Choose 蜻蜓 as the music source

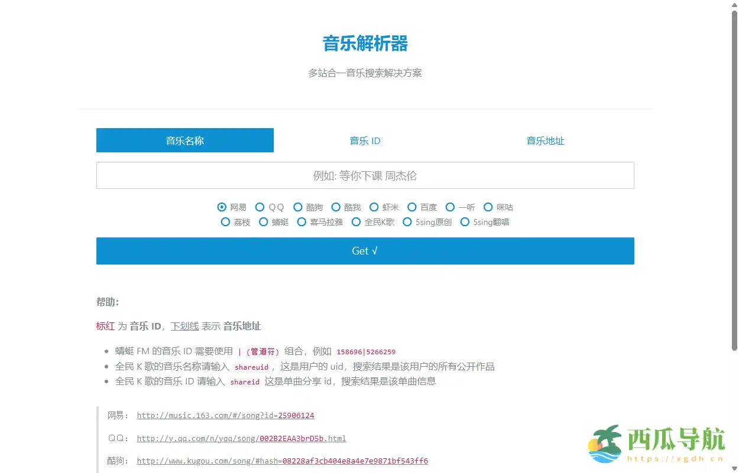coord(263,222)
